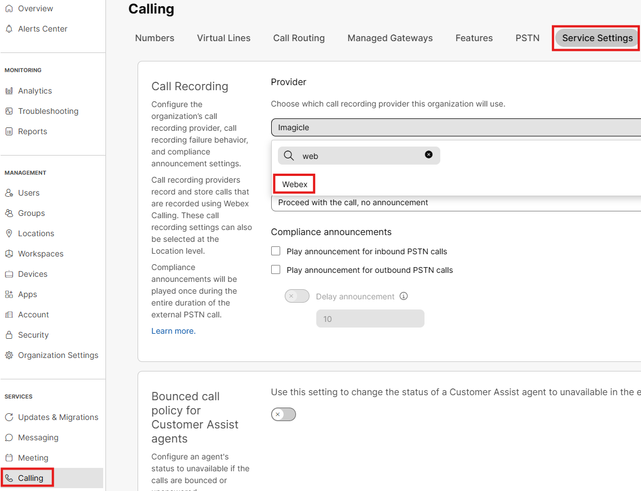Clear the provider search text with X icon
This screenshot has width=641, height=491.
pos(428,154)
